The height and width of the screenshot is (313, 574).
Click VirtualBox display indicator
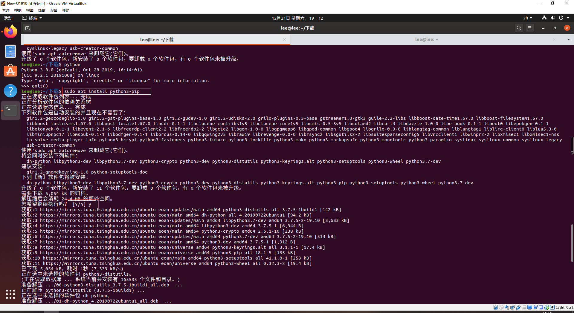pos(529,307)
